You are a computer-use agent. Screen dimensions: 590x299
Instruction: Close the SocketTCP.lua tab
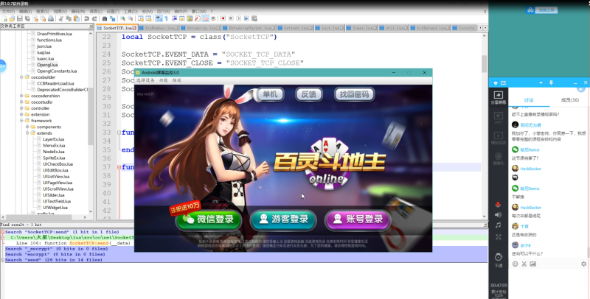click(x=134, y=28)
